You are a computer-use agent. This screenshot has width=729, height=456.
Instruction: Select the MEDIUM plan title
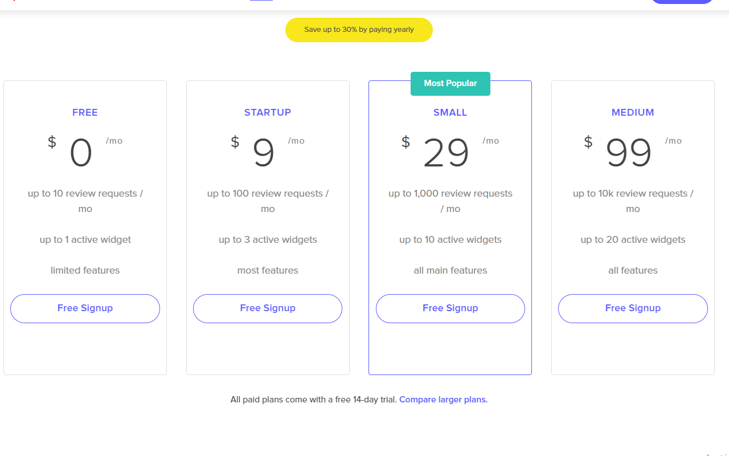[633, 112]
